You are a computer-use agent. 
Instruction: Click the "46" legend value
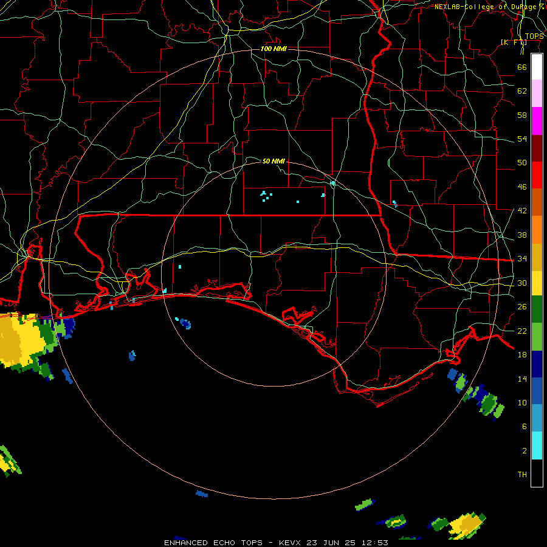pos(522,187)
